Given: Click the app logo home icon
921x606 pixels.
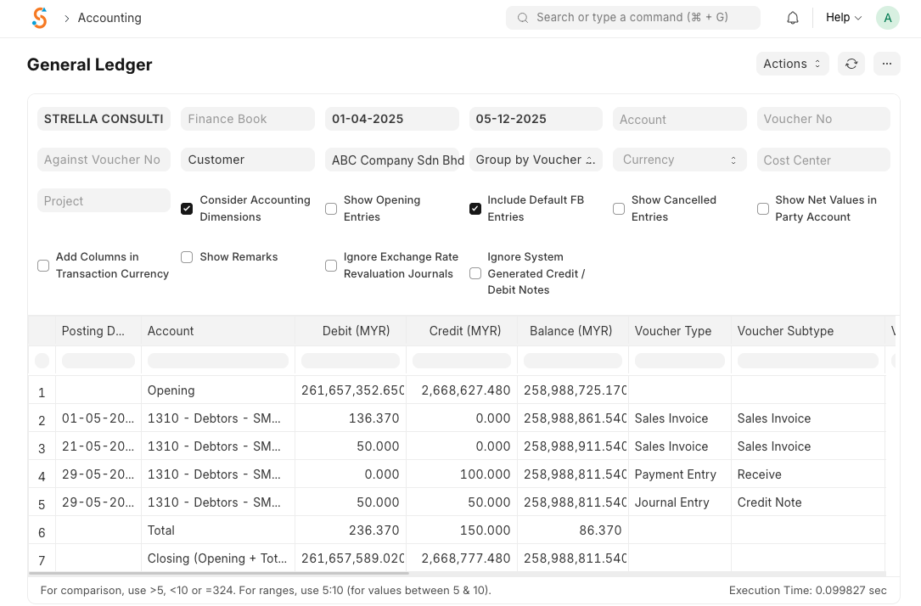Looking at the screenshot, I should (39, 18).
